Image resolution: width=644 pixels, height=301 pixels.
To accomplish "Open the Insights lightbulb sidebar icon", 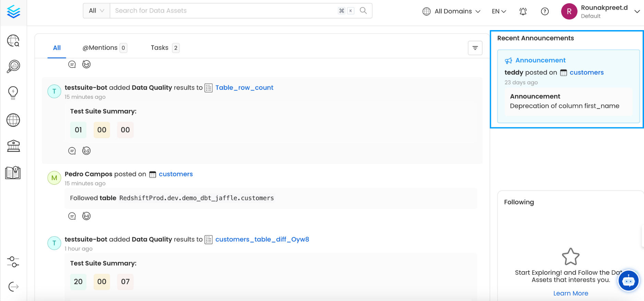I will tap(13, 92).
